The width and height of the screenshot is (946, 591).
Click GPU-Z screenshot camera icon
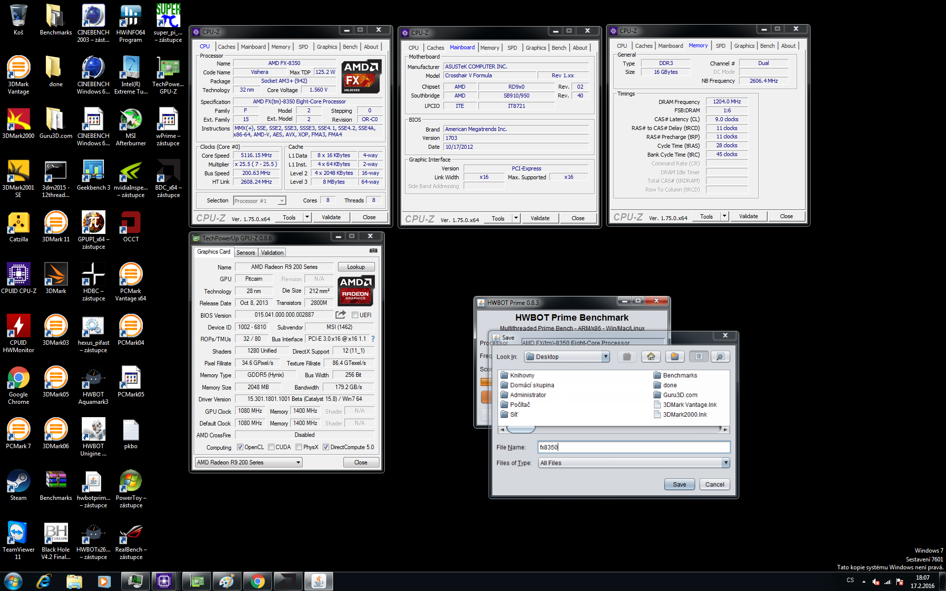[373, 251]
